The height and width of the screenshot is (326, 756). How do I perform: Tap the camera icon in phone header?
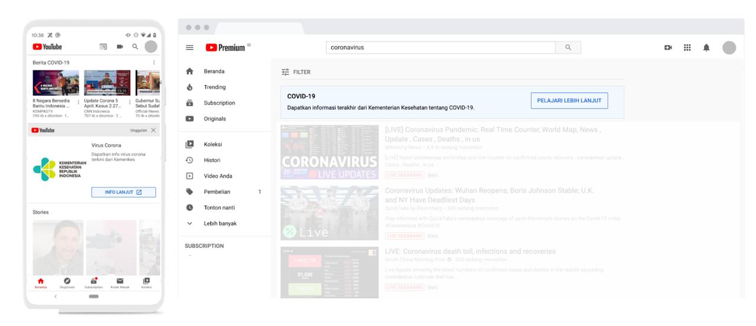pyautogui.click(x=121, y=47)
